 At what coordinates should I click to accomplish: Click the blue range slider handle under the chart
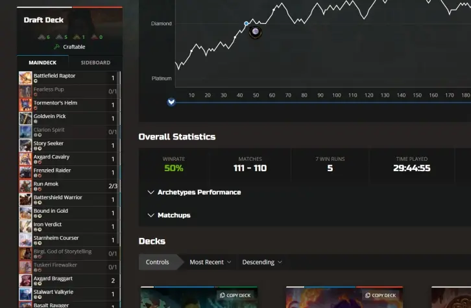171,102
